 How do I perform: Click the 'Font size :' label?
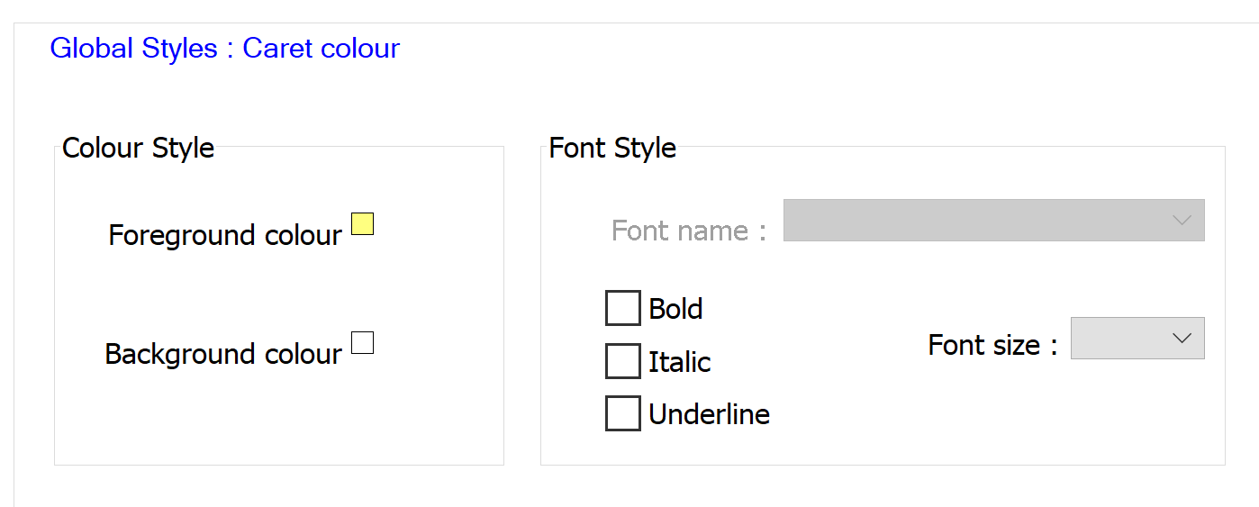click(993, 345)
